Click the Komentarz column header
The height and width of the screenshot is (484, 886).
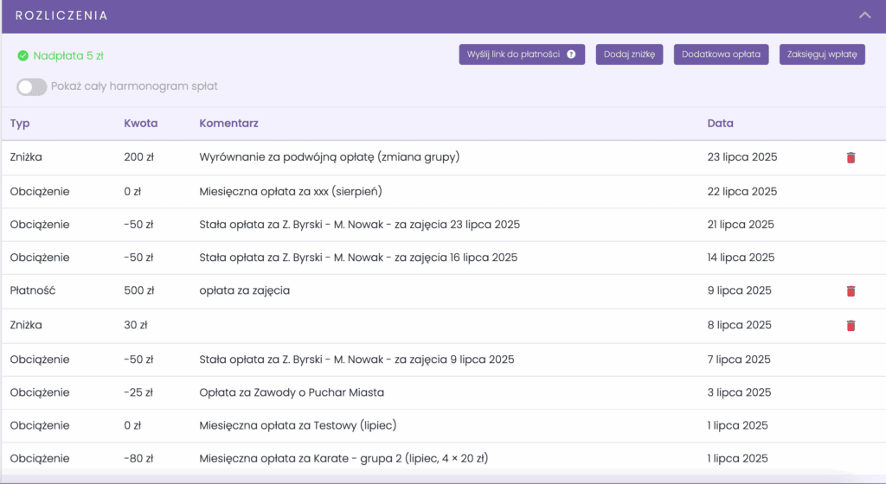click(228, 123)
